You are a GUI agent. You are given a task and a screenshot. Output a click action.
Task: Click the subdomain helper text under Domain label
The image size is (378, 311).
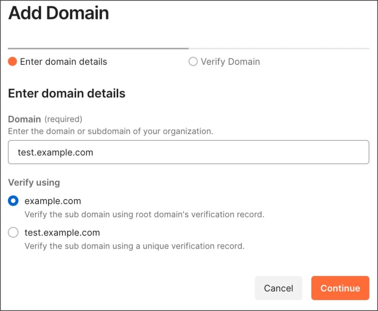pyautogui.click(x=111, y=131)
